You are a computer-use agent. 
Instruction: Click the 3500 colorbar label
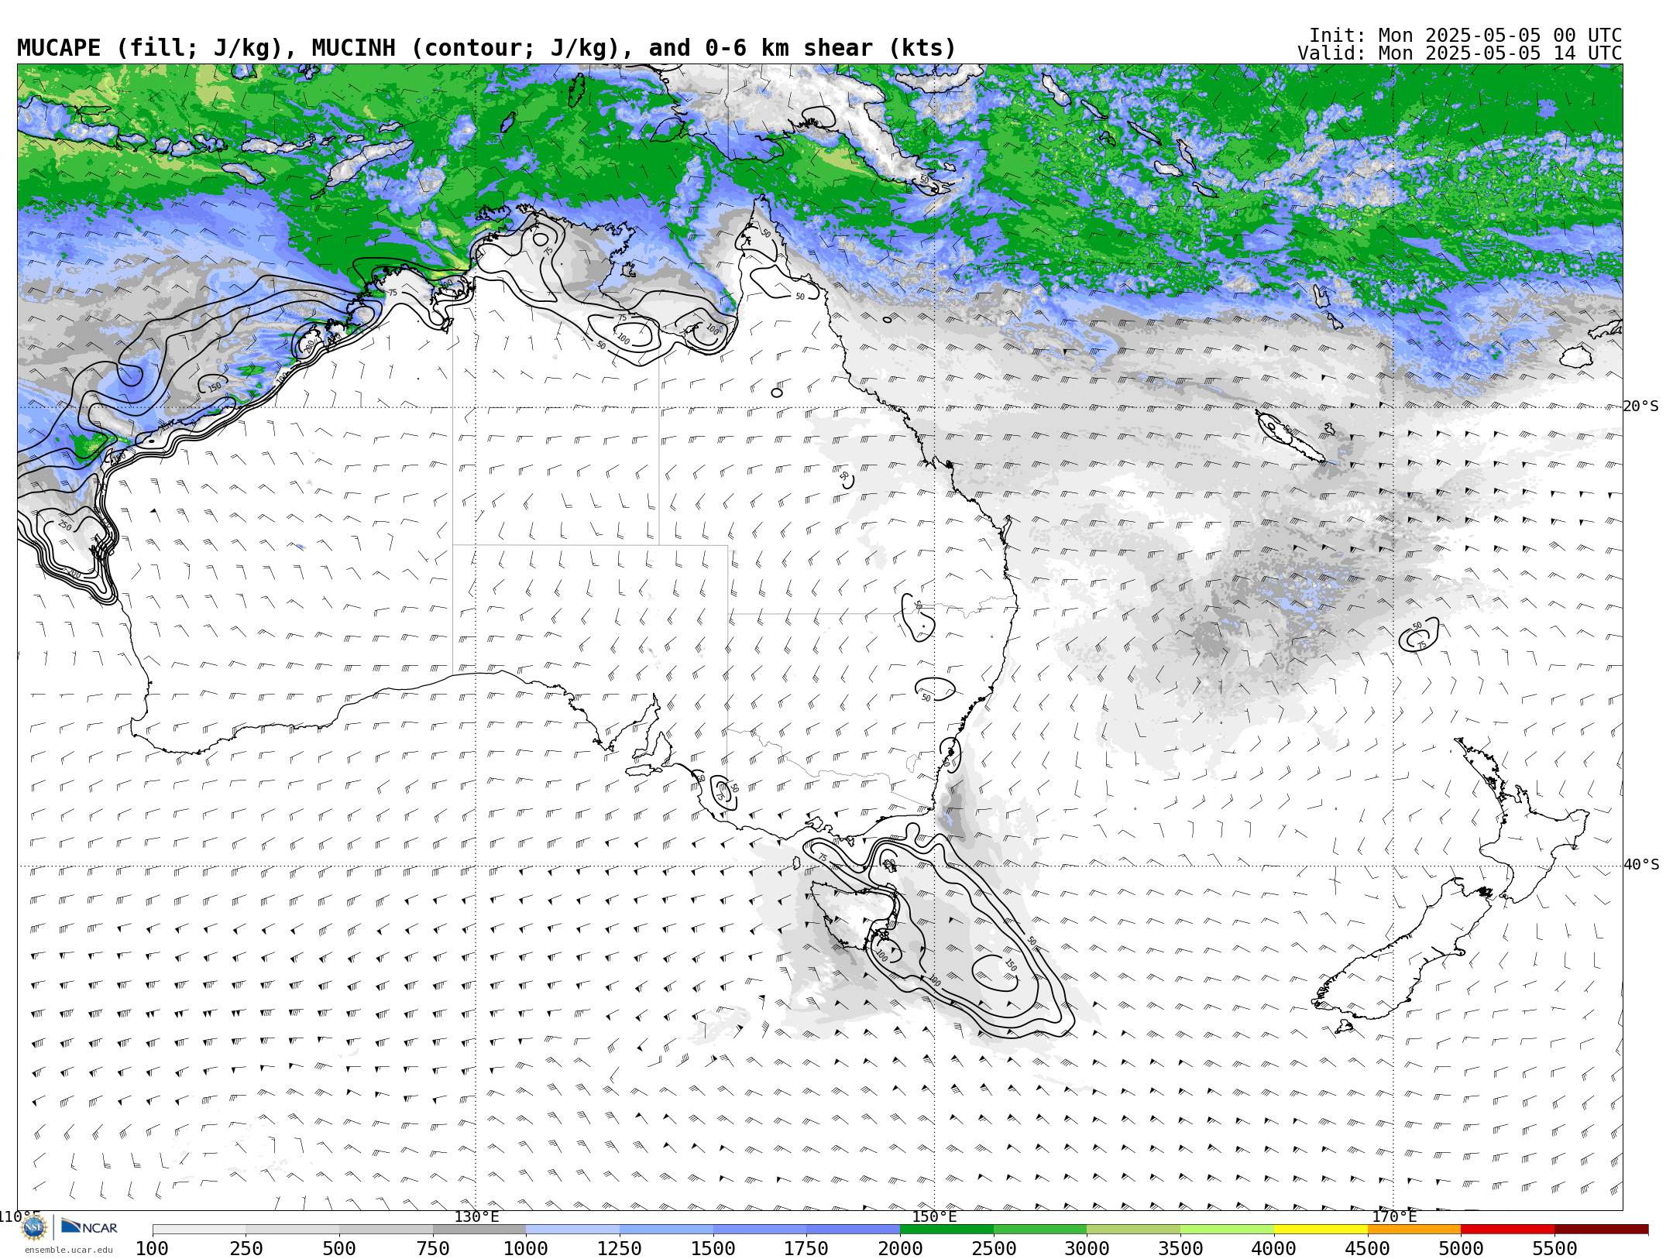point(1180,1249)
